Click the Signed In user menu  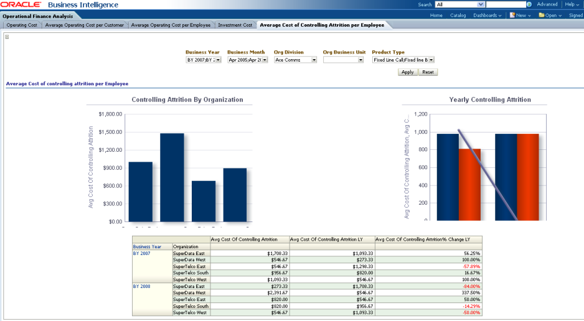[x=576, y=16]
